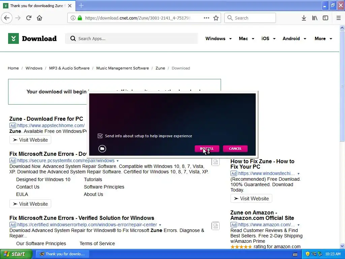Toggle 'Send info about setup' checkbox
Viewport: 345px width, 259px height.
(100, 136)
